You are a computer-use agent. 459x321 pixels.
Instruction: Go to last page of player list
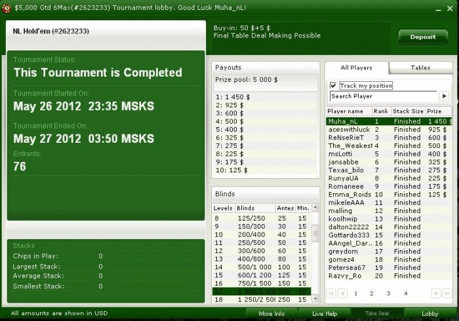(x=447, y=293)
